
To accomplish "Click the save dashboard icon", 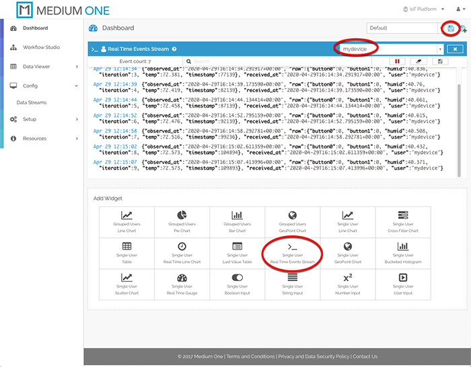I will coord(450,28).
